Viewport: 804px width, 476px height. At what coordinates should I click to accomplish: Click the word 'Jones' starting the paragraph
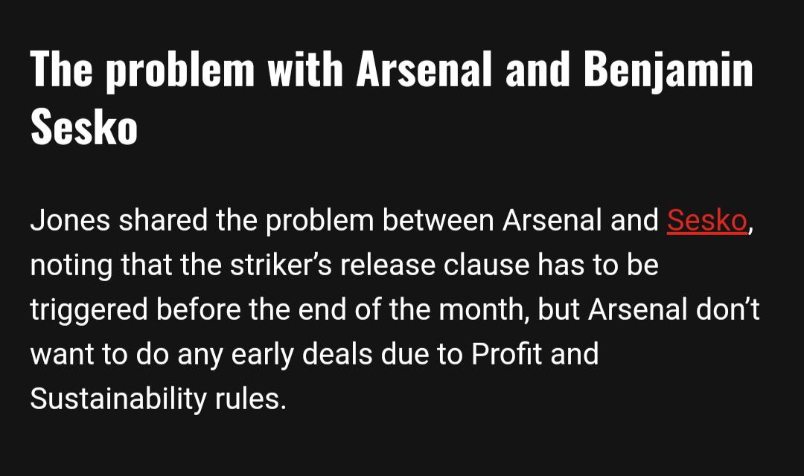point(69,221)
